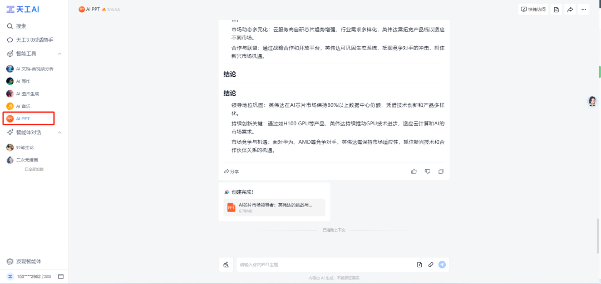This screenshot has height=284, width=601.
Task: Open 天工3.0对话助手
Action: tap(35, 40)
